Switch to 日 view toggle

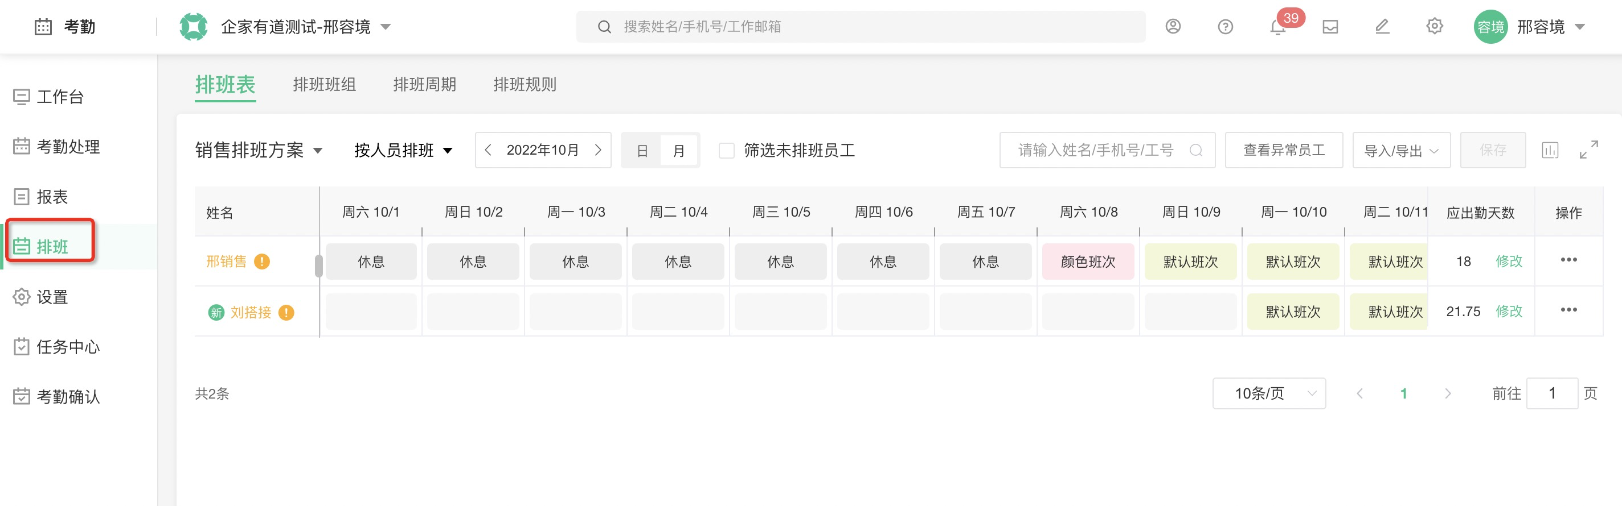642,151
